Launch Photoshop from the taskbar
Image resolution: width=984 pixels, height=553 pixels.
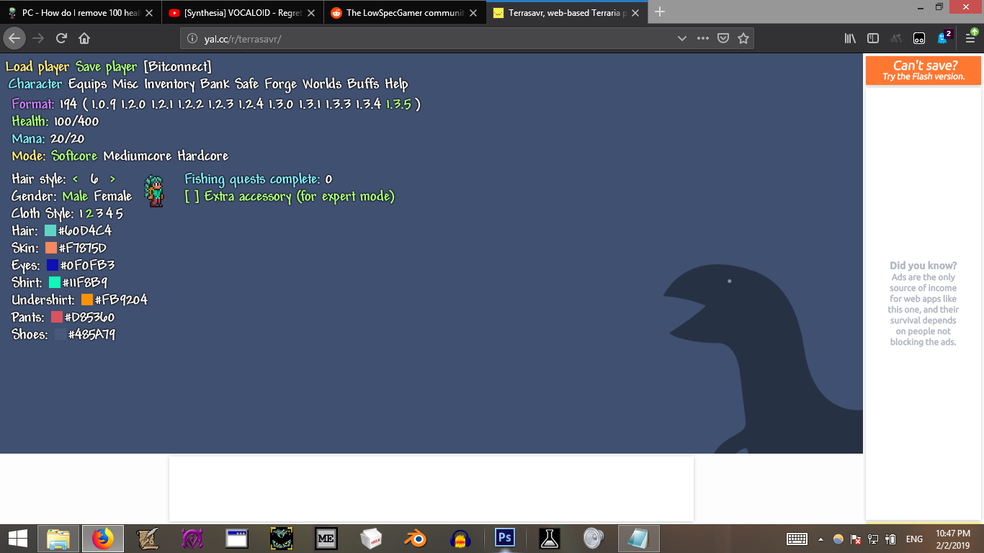(505, 538)
